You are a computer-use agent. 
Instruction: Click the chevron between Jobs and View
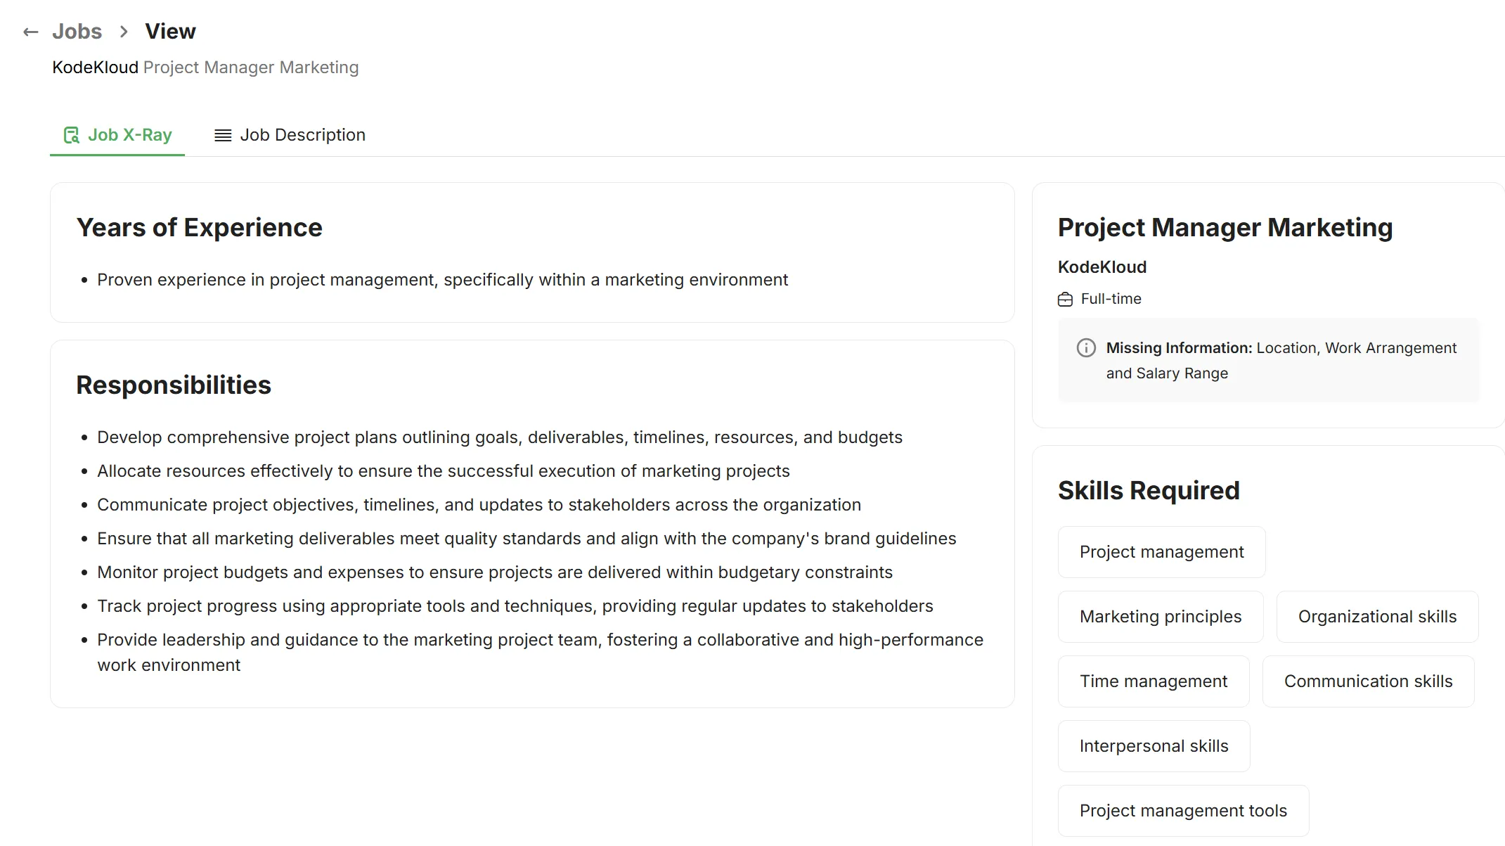tap(124, 31)
